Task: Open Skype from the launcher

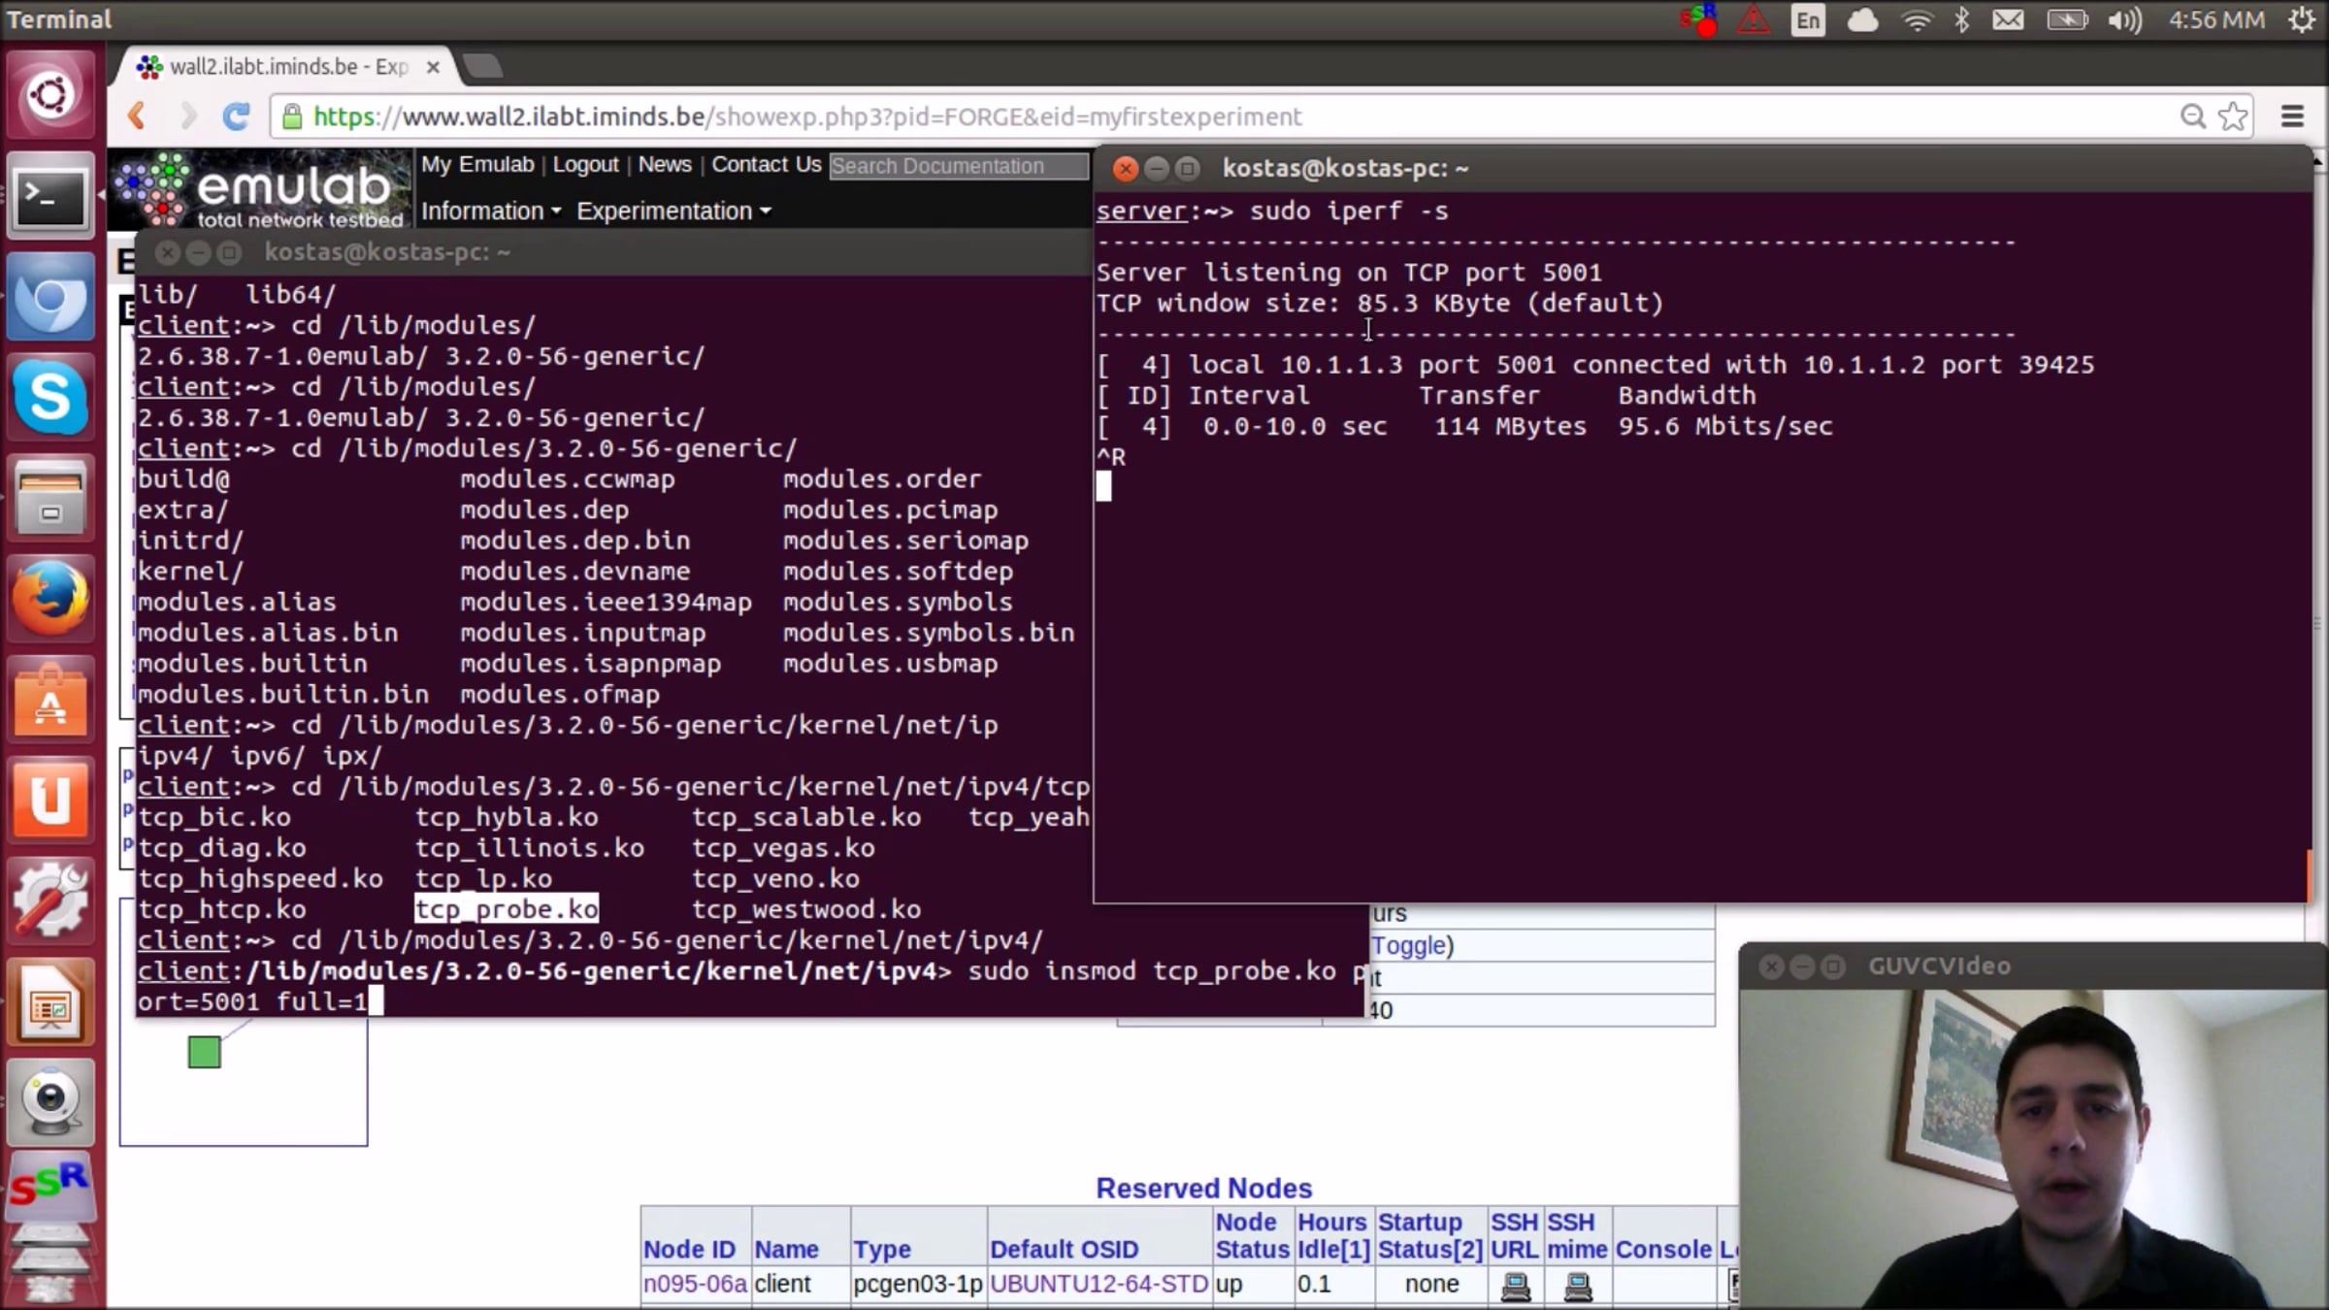Action: pyautogui.click(x=50, y=397)
